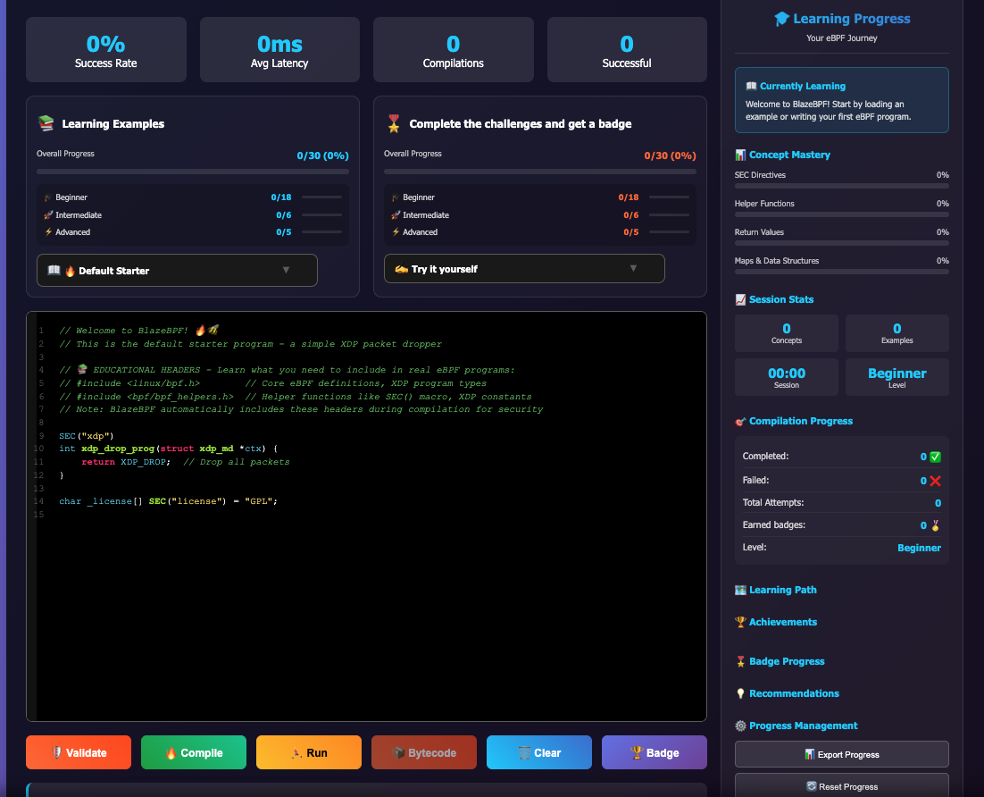
Task: Click the lightbulb icon beside Recommendations
Action: (740, 693)
